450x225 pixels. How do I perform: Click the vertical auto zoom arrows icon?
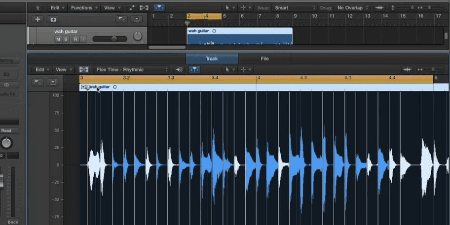pyautogui.click(x=393, y=8)
